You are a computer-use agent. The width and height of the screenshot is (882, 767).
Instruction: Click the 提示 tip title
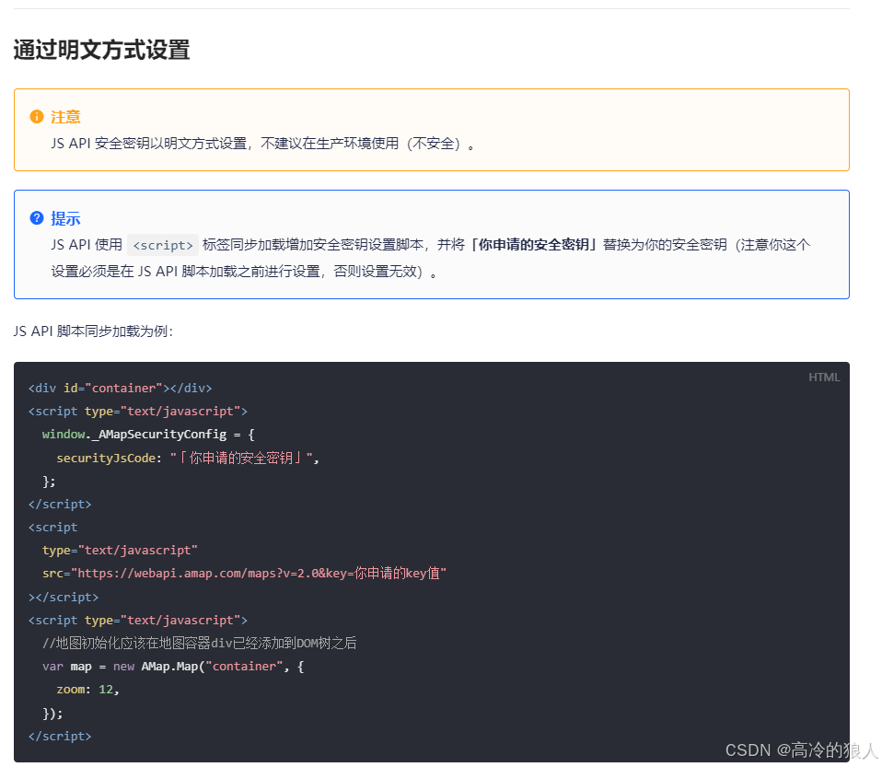pos(65,218)
